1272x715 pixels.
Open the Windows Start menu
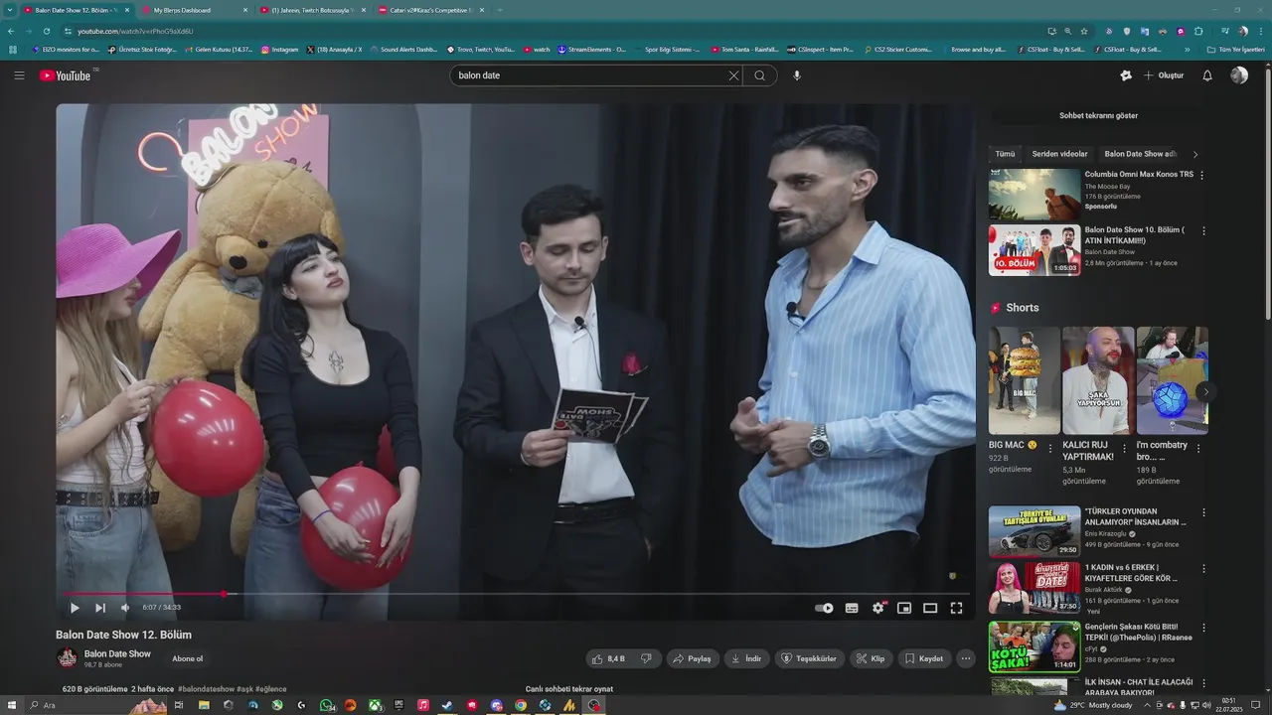[x=12, y=705]
